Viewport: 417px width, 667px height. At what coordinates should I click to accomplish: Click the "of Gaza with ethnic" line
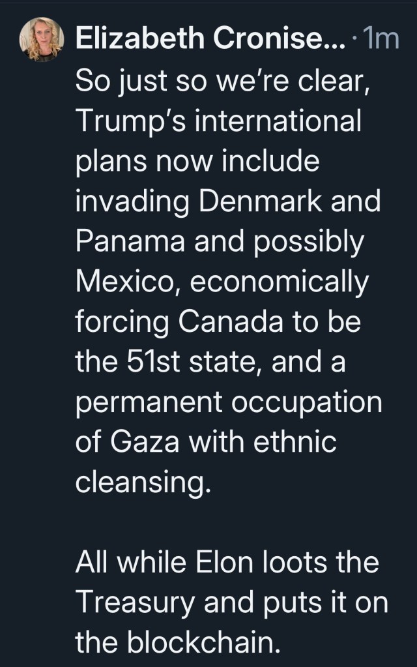coord(206,443)
